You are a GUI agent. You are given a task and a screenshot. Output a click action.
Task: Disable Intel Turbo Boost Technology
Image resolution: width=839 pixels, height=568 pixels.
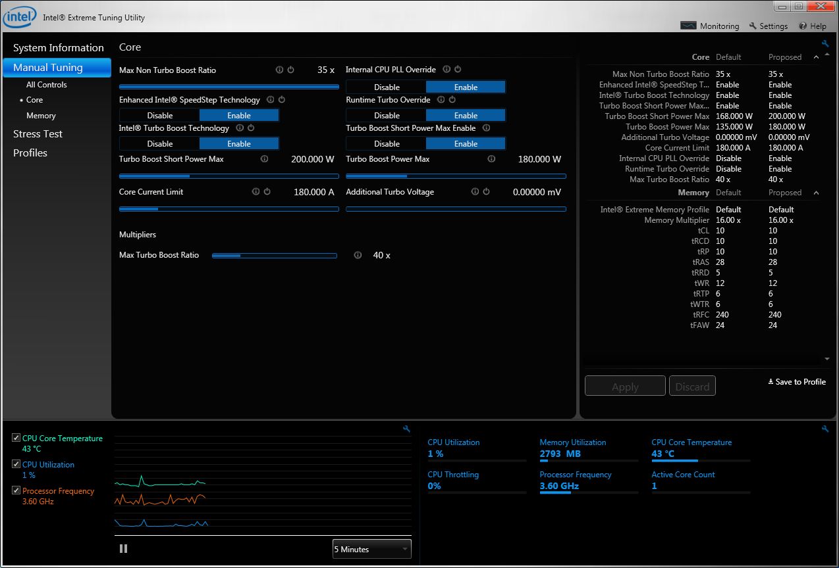(x=160, y=143)
